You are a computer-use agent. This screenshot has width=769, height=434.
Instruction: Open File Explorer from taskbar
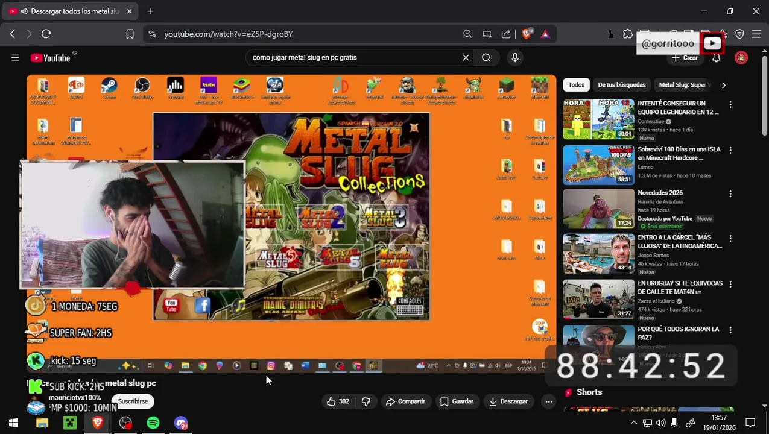[42, 423]
